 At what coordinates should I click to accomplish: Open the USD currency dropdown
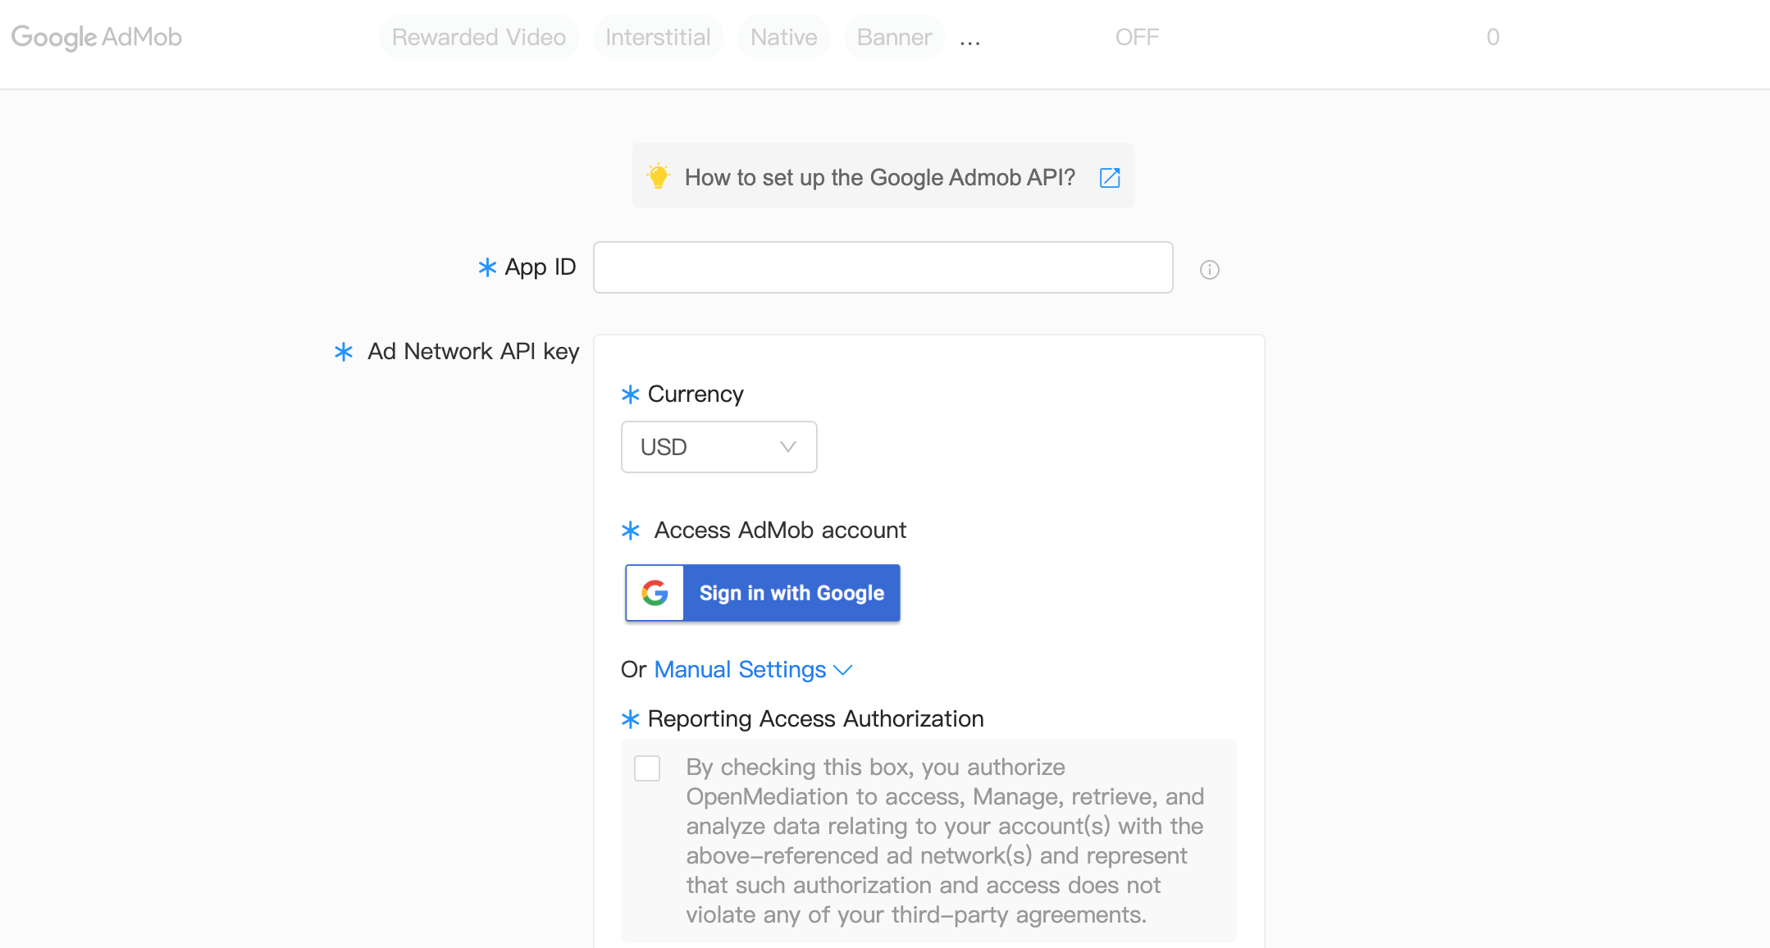[x=719, y=447]
